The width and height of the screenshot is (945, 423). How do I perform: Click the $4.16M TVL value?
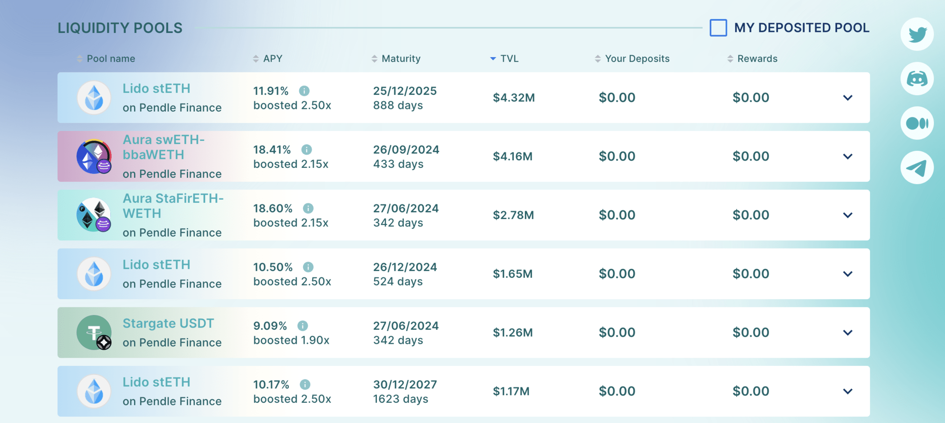[x=513, y=157]
